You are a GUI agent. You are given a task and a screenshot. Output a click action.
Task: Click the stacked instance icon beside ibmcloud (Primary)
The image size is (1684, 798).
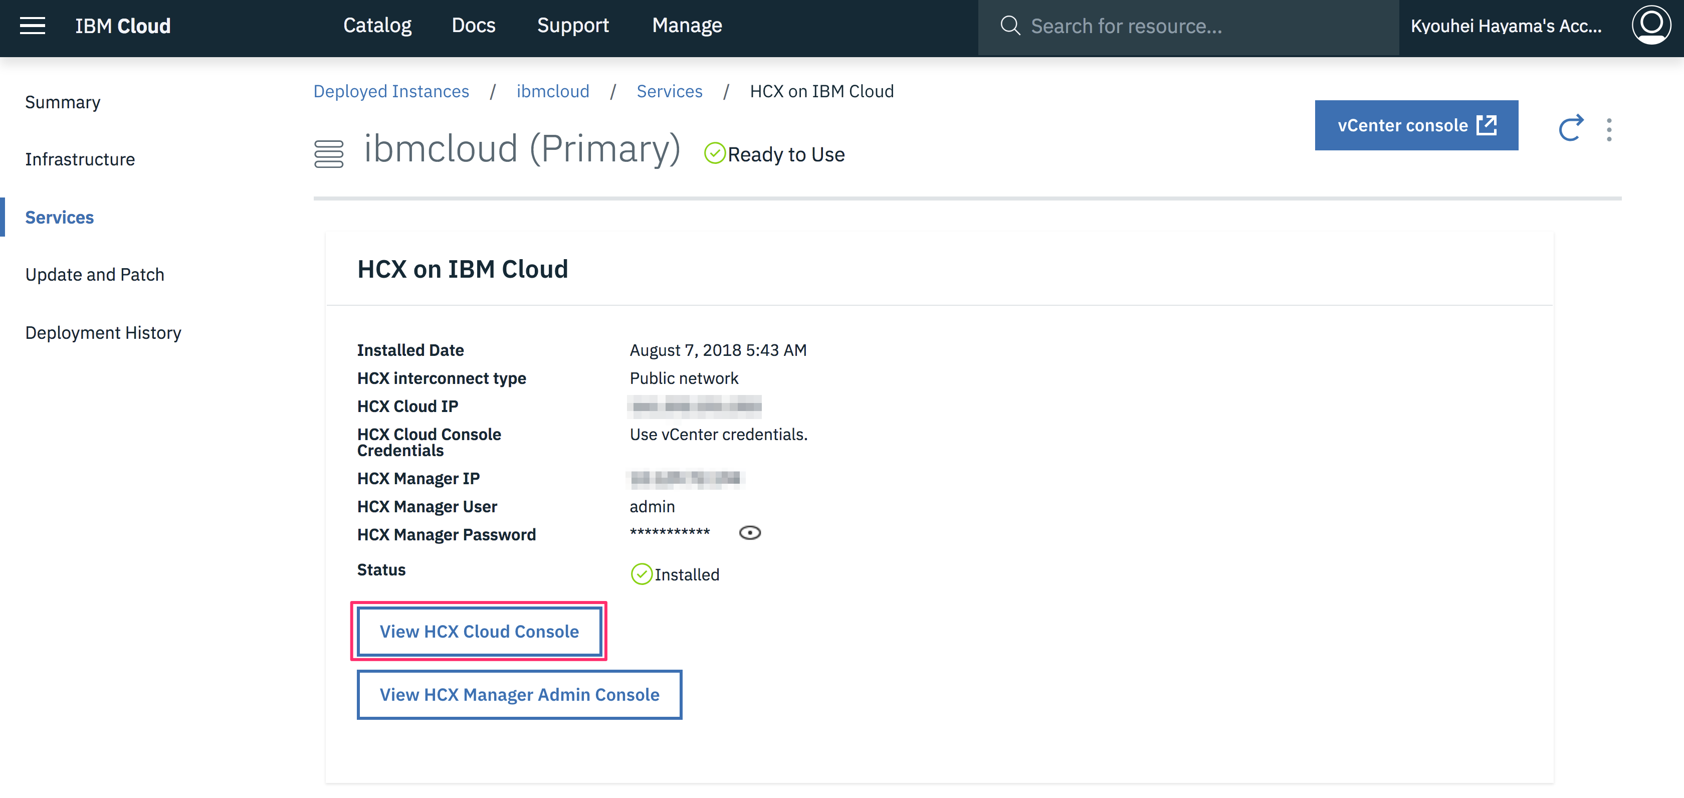coord(329,151)
